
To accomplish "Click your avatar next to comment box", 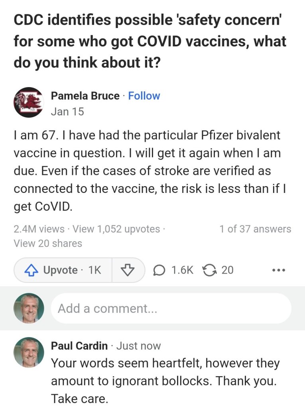I will 28,308.
